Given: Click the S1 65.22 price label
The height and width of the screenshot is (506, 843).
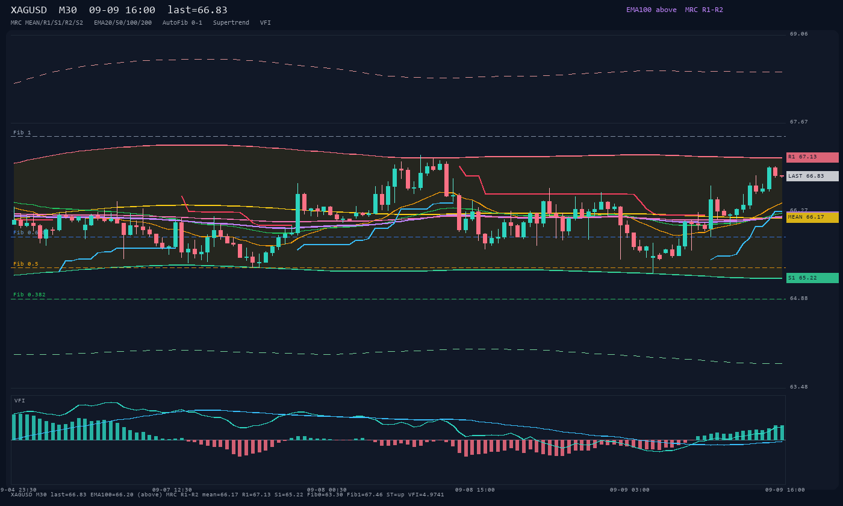Looking at the screenshot, I should tap(812, 278).
